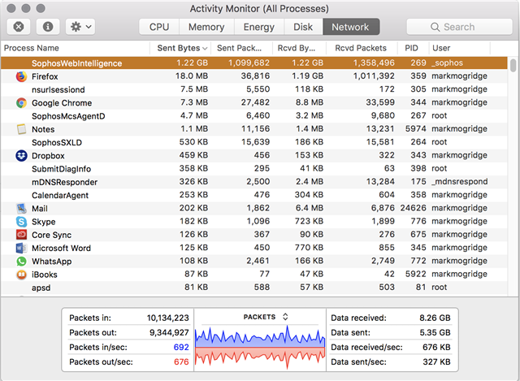This screenshot has height=381, width=520.
Task: Click the iBooks process icon
Action: (21, 275)
